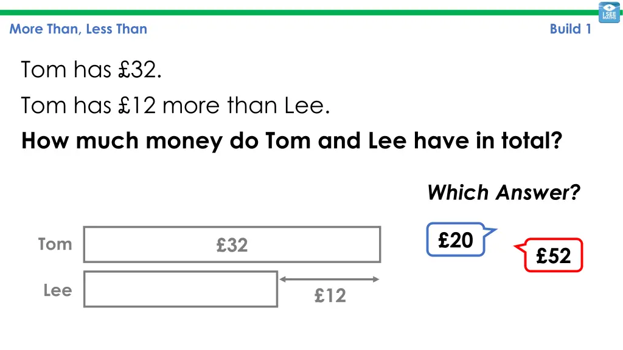Select the £20 blue speech bubble answer
The width and height of the screenshot is (623, 350).
tap(456, 239)
